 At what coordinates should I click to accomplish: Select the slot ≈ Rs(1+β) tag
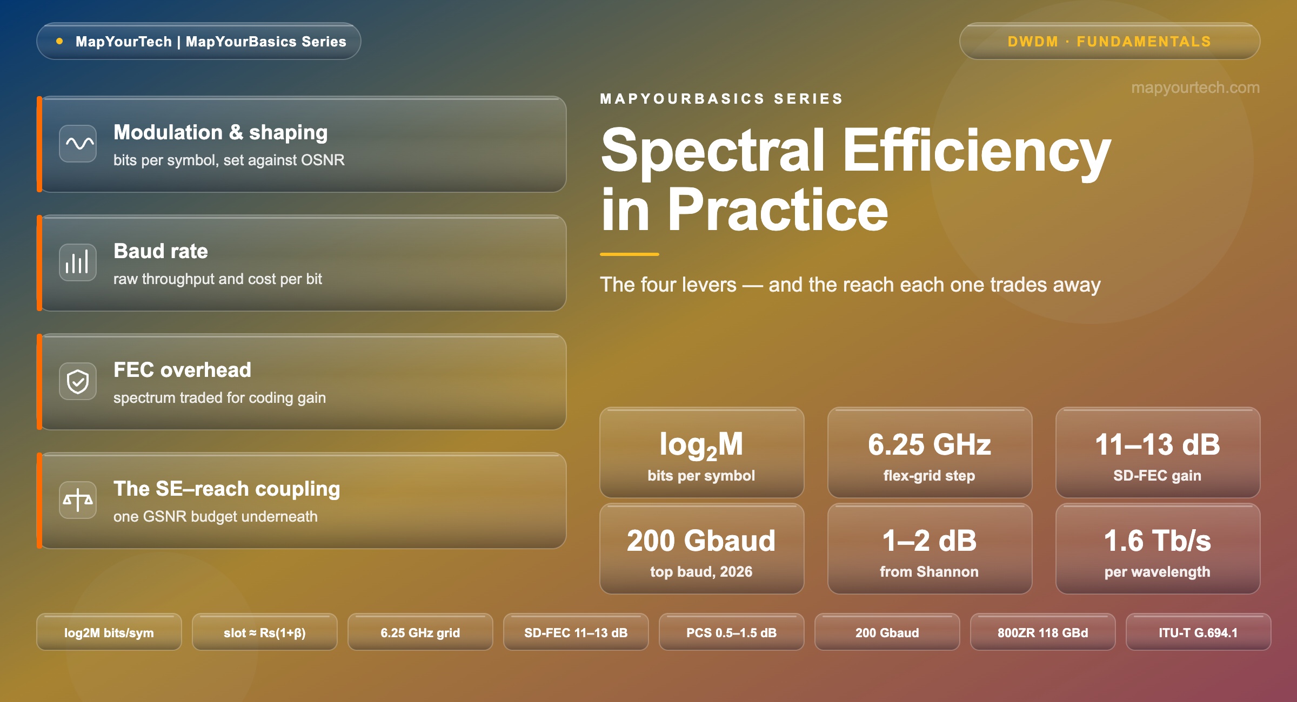click(x=265, y=632)
